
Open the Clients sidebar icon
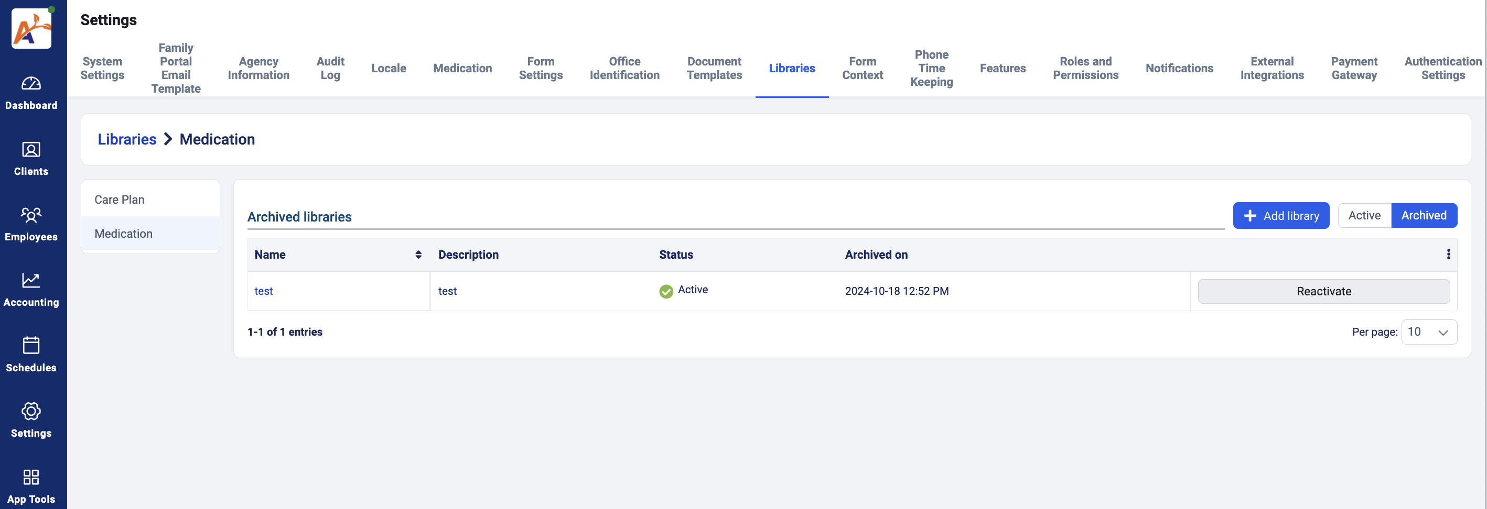[x=31, y=150]
